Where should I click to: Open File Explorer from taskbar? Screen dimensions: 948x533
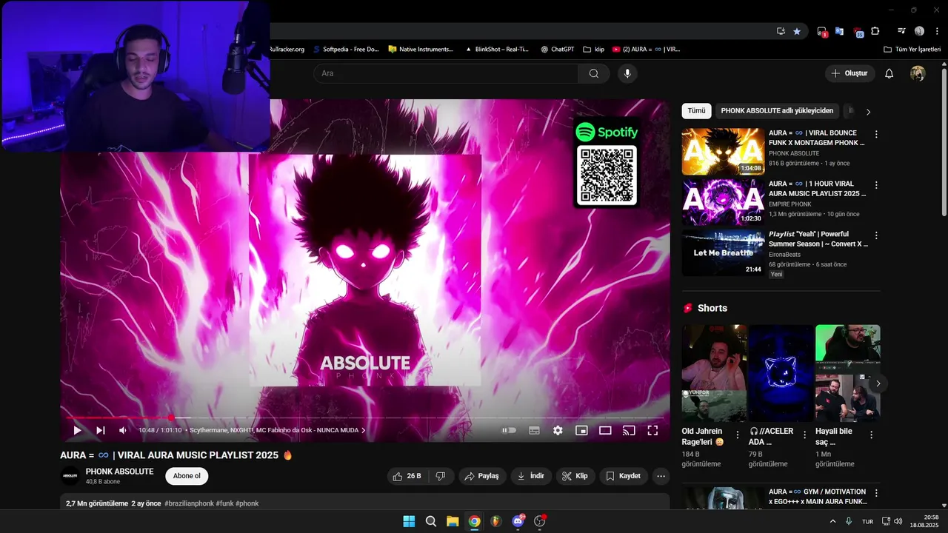pos(453,521)
